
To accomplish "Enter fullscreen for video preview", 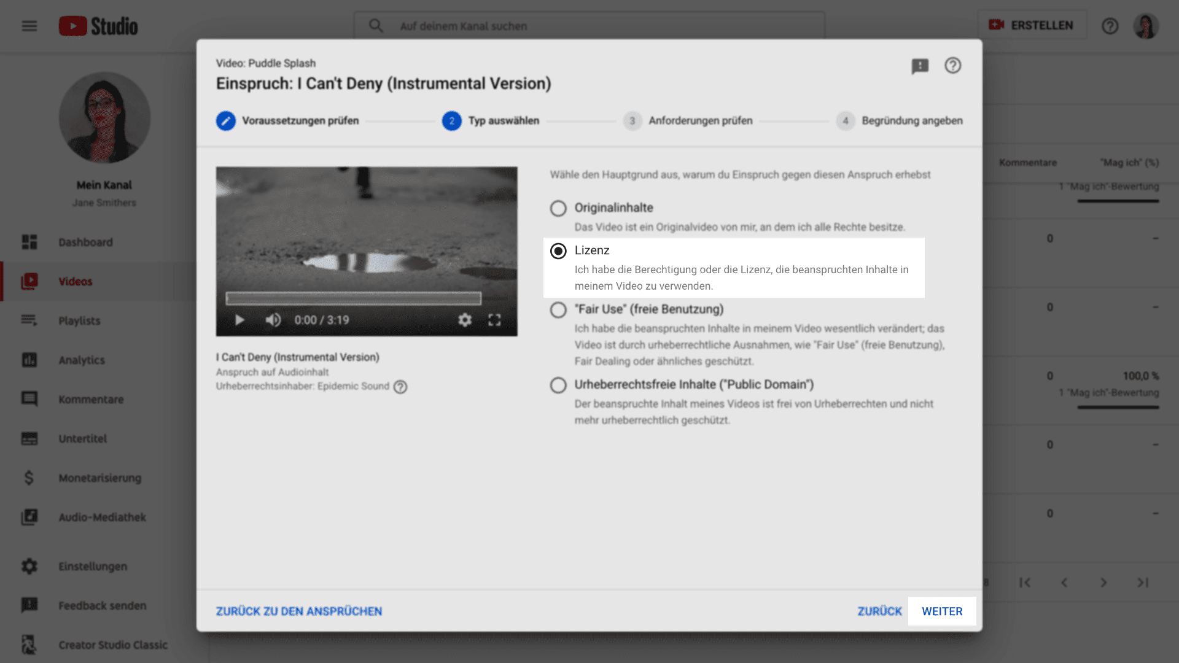I will click(x=494, y=320).
